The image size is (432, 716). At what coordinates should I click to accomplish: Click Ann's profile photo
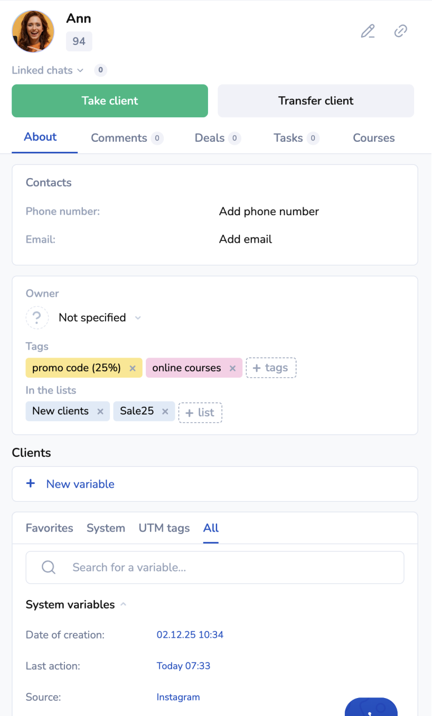pyautogui.click(x=33, y=31)
